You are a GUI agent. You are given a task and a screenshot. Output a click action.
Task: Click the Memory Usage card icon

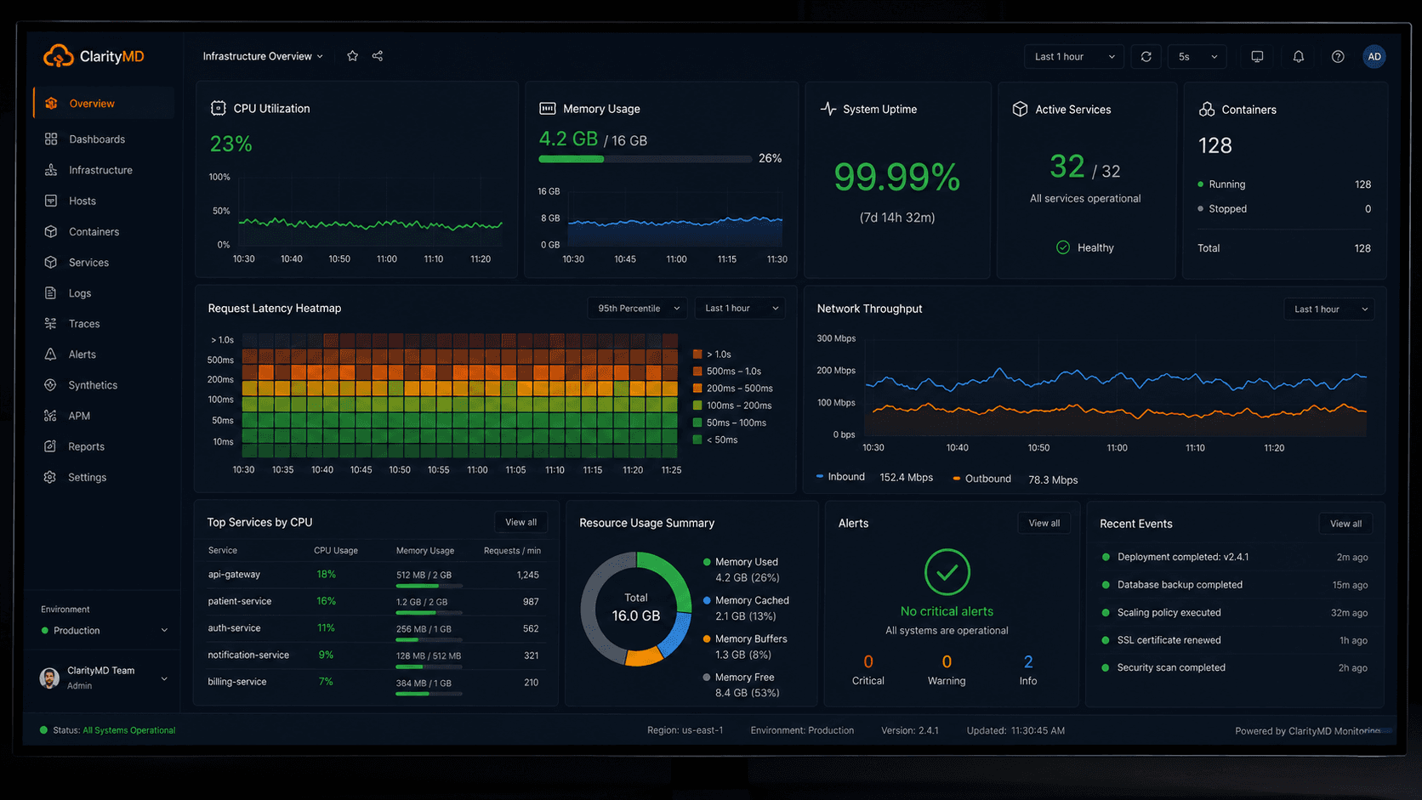pyautogui.click(x=548, y=109)
